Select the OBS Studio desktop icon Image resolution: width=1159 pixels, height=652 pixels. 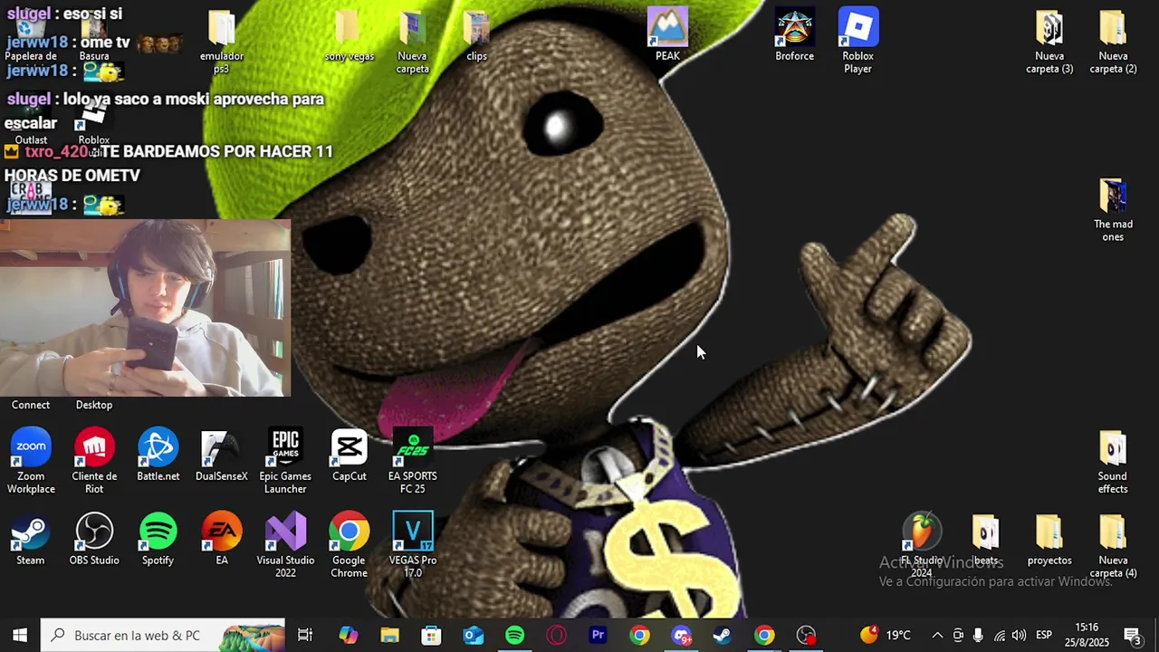click(x=94, y=539)
